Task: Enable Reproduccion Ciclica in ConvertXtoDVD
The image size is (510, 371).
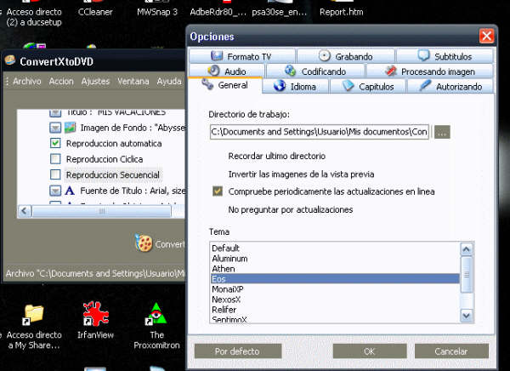Action: point(55,158)
